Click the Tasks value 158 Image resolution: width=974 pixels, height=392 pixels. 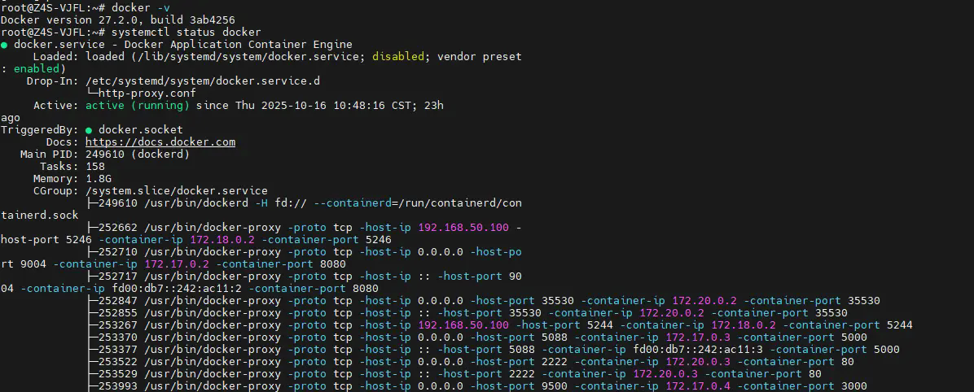tap(95, 166)
